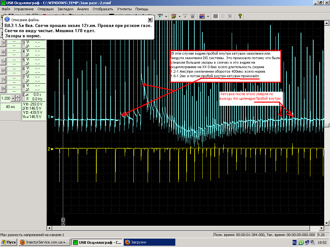Image resolution: width=330 pixels, height=247 pixels.
Task: Open Загрузки taskbar window
Action: tap(150, 242)
